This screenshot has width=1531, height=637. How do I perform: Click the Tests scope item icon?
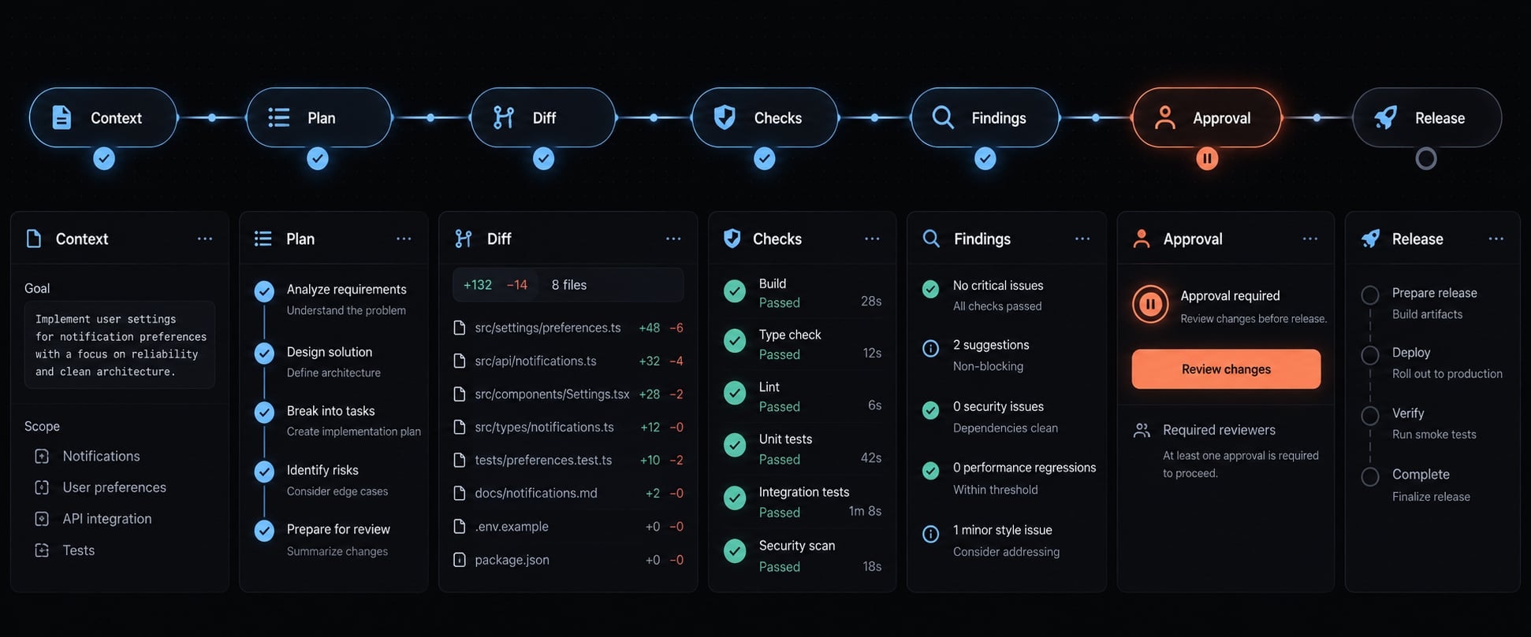[42, 550]
